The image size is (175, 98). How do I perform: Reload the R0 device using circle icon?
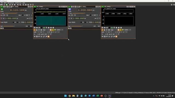pyautogui.click(x=8, y=7)
